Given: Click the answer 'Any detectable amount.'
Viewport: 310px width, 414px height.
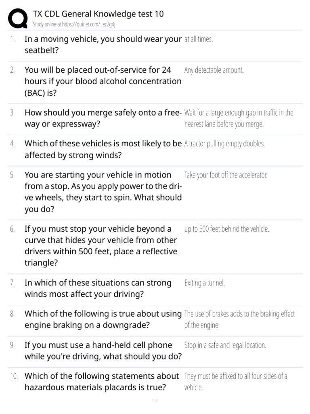Looking at the screenshot, I should pyautogui.click(x=214, y=70).
